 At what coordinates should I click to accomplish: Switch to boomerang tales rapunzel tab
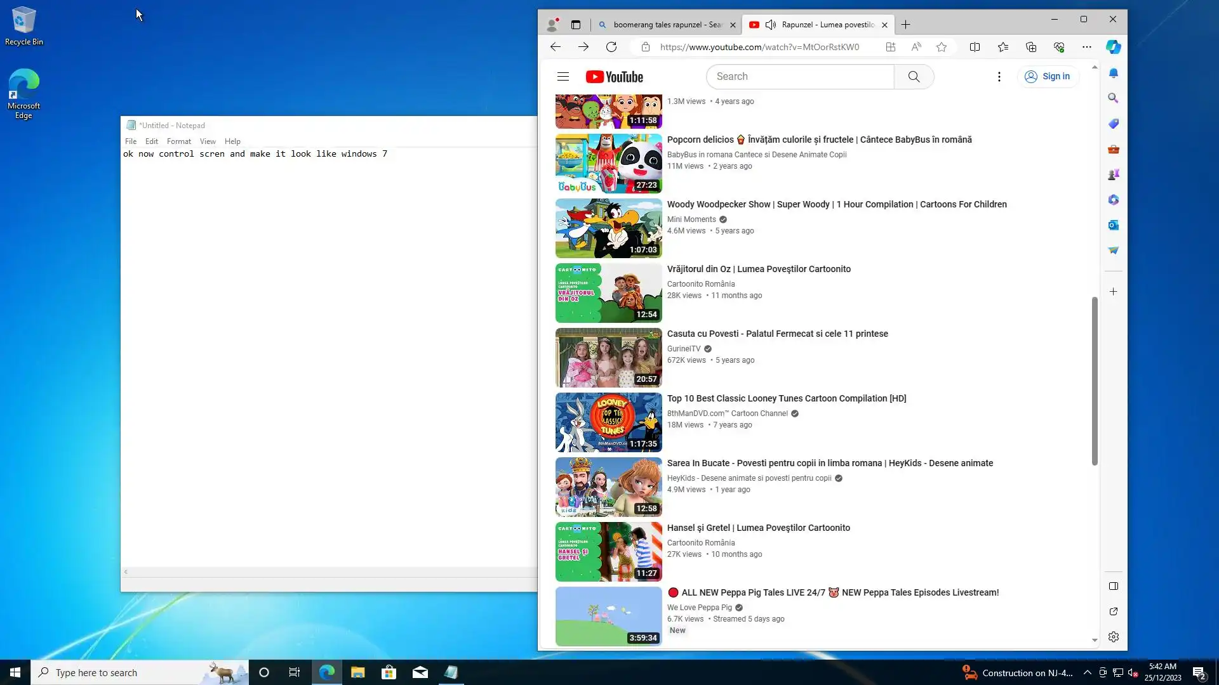(667, 25)
